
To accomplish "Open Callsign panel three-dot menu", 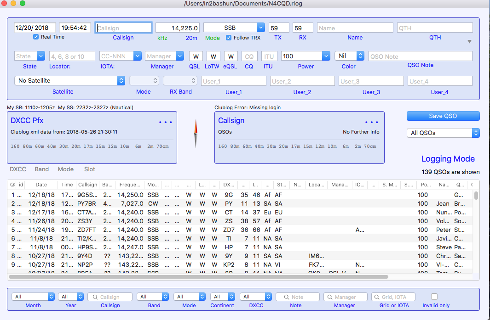I will point(372,122).
